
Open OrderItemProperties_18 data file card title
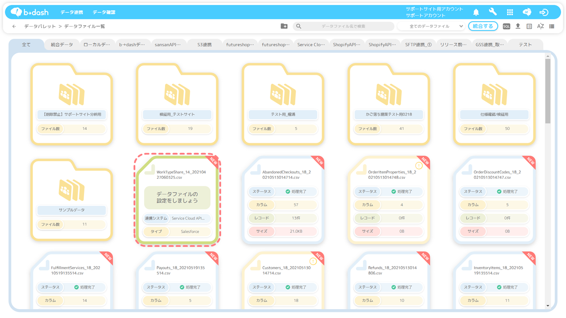[391, 174]
